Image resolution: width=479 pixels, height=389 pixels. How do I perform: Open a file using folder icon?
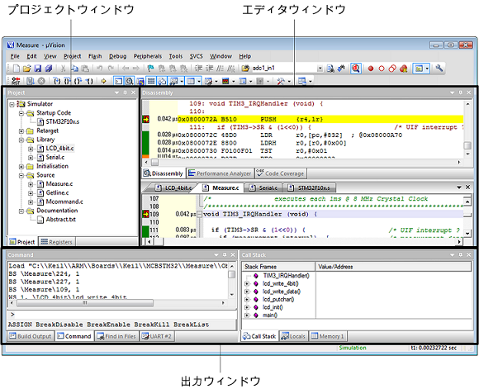27,69
